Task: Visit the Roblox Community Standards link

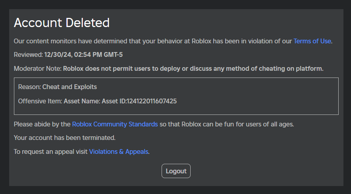Action: [x=115, y=124]
